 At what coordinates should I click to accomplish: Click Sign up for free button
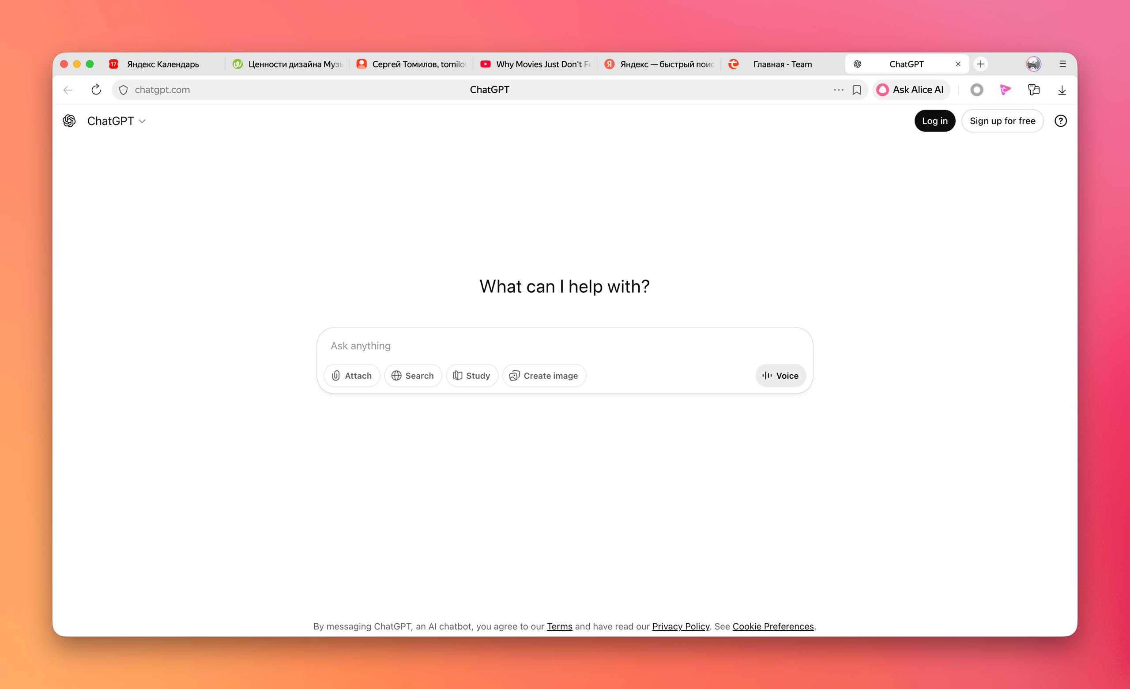tap(1002, 120)
